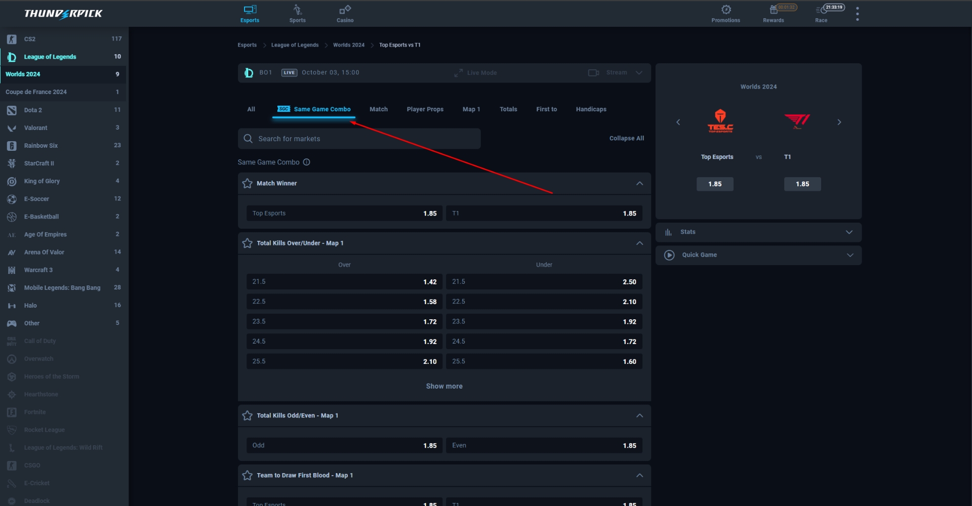Select StarCraft II in the sidebar
This screenshot has height=506, width=972.
(63, 163)
